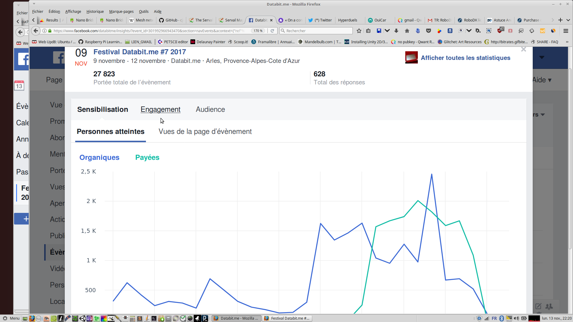573x322 pixels.
Task: Open the Firefox hamburger menu
Action: (566, 31)
